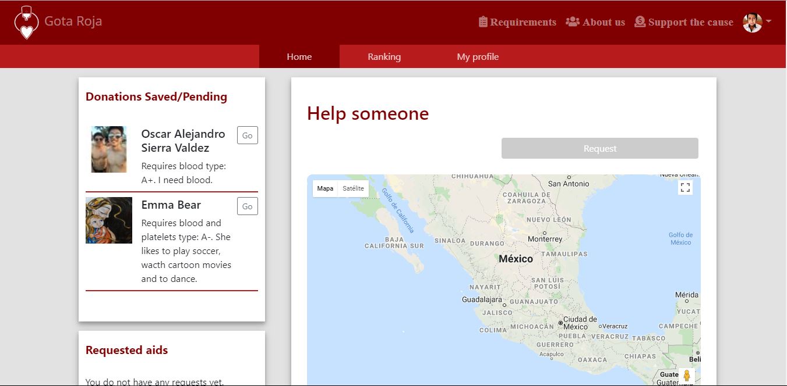Click the Street View pegman icon

[687, 376]
